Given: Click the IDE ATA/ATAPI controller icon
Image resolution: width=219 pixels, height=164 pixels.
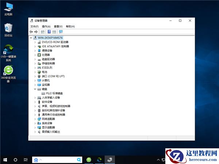Looking at the screenshot, I should coord(39,46).
